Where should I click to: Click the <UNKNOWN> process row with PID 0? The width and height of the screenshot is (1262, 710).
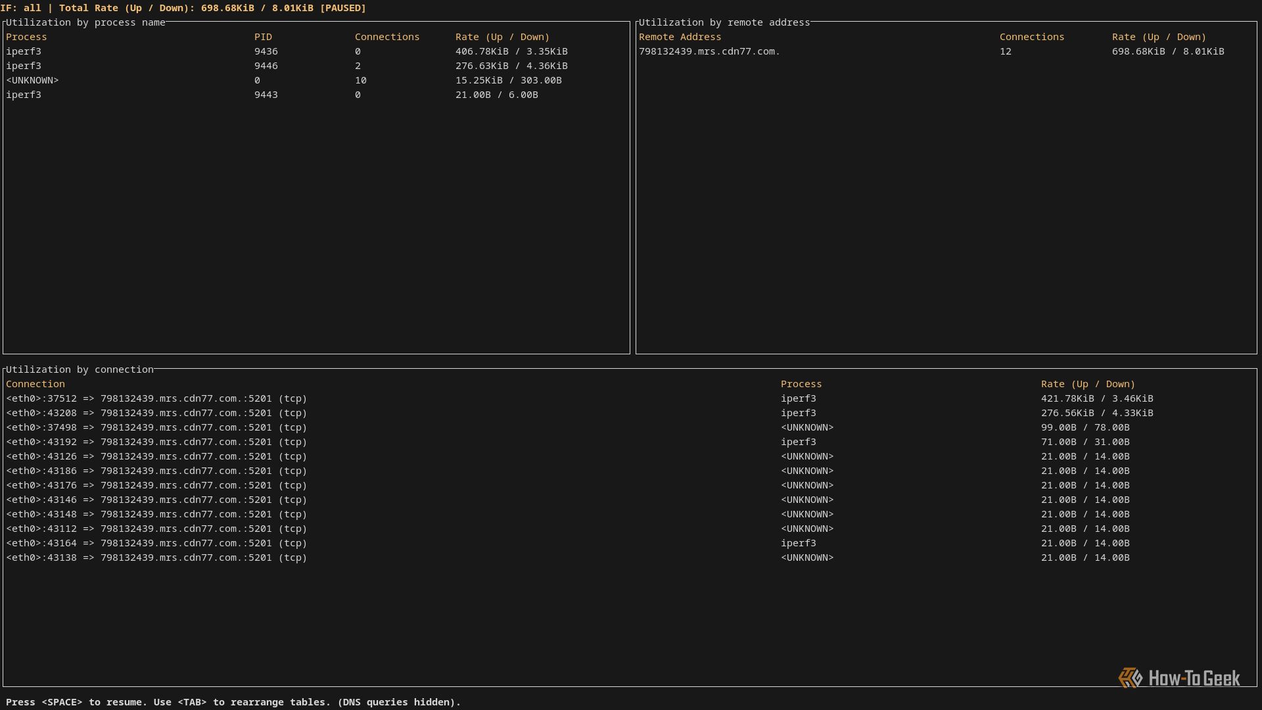point(32,80)
